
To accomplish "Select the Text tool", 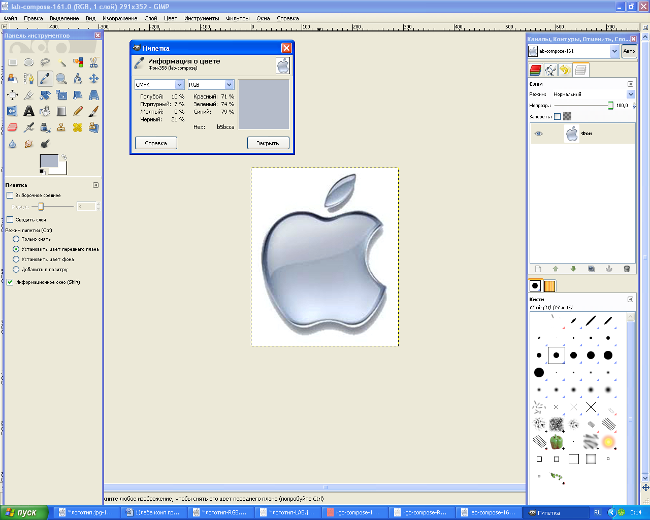I will pos(29,111).
